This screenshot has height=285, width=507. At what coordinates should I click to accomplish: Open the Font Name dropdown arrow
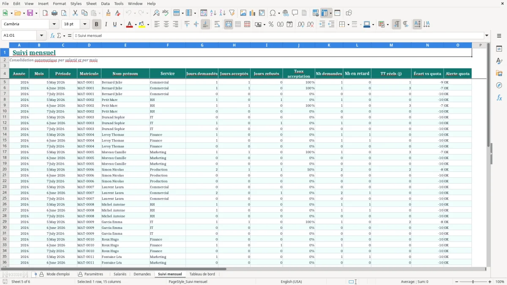55,24
